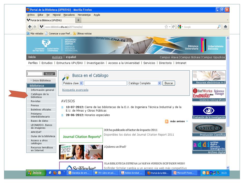The width and height of the screenshot is (244, 183).
Task: Switch language to euskara
Action: click(x=57, y=57)
